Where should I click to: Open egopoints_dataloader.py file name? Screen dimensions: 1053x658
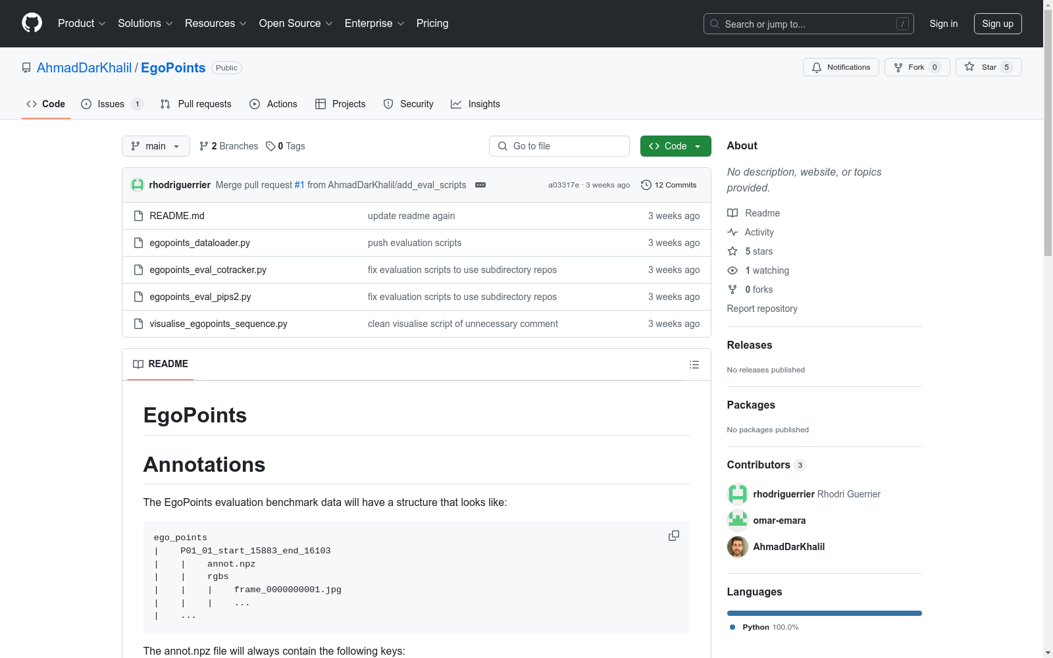[200, 243]
